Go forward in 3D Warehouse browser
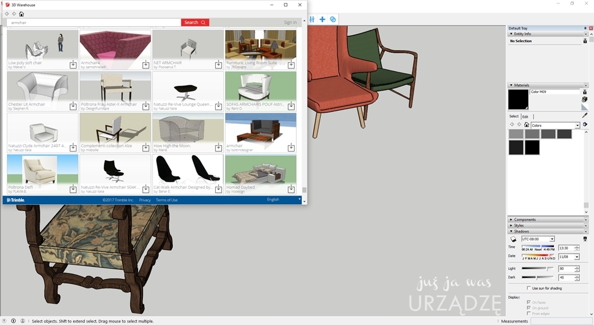This screenshot has height=325, width=594. tap(14, 14)
